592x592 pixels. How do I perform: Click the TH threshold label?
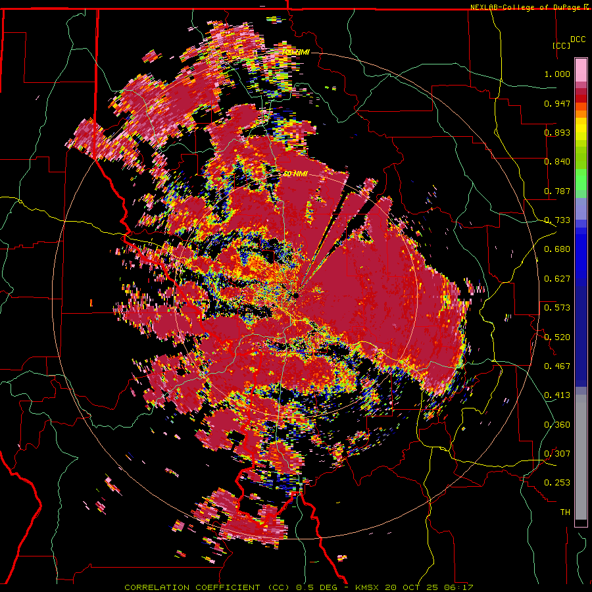pos(565,512)
